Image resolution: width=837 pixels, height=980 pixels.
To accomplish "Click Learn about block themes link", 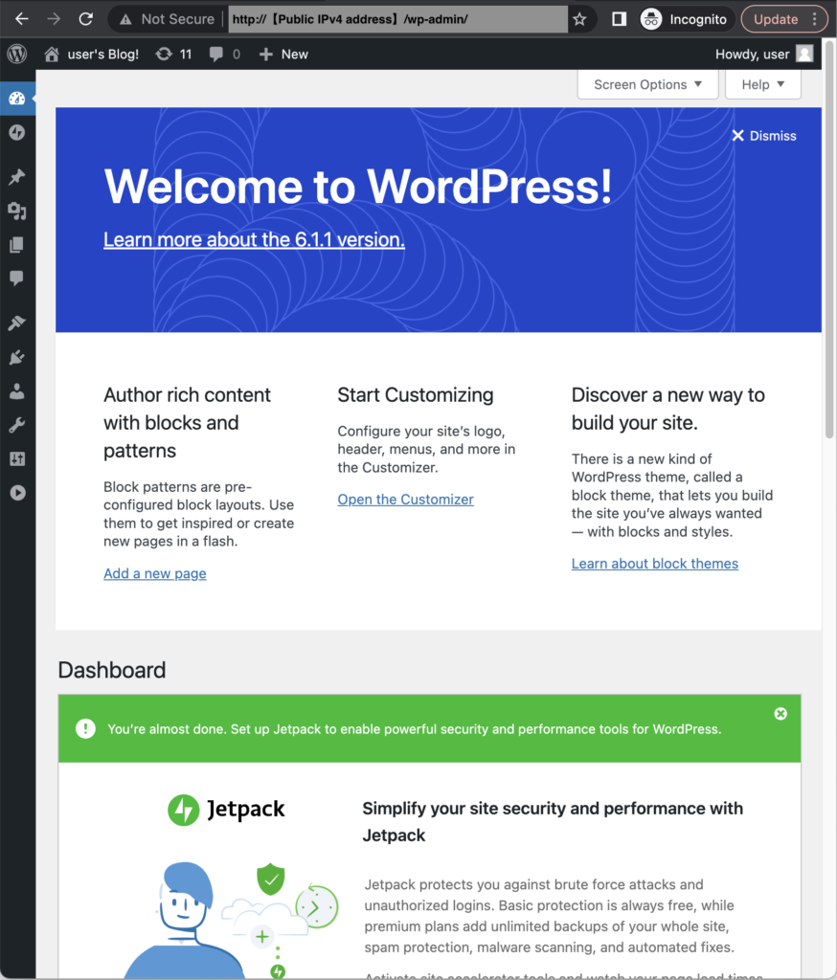I will pos(654,563).
